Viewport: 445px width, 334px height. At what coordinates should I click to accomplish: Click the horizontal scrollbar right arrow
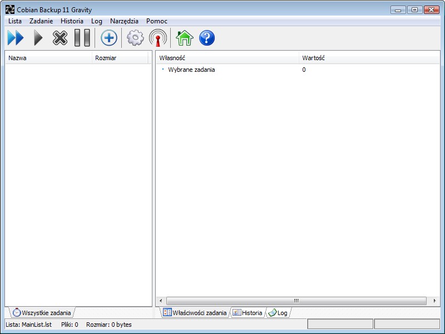(435, 301)
